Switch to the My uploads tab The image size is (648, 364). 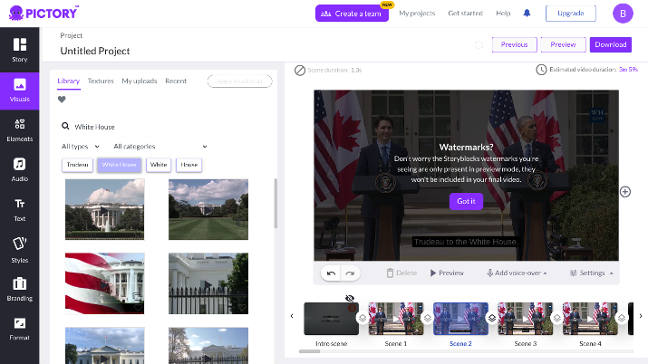click(x=140, y=81)
